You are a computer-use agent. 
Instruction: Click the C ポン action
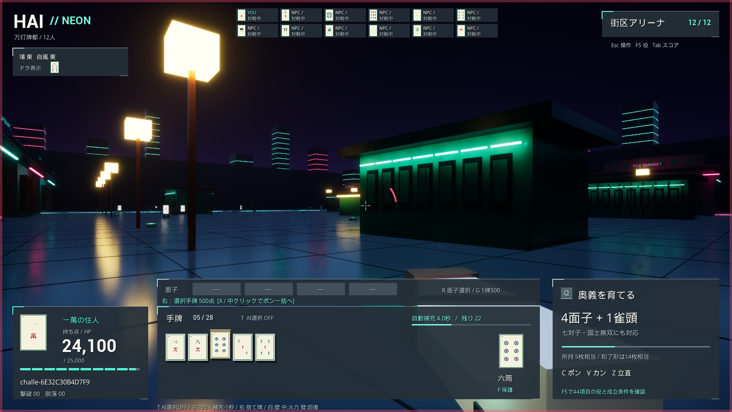571,373
